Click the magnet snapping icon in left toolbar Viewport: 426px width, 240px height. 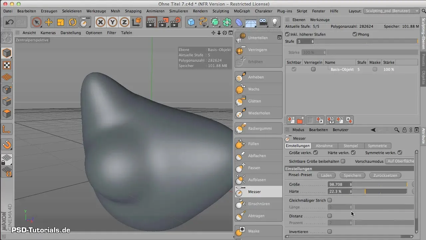click(x=7, y=144)
